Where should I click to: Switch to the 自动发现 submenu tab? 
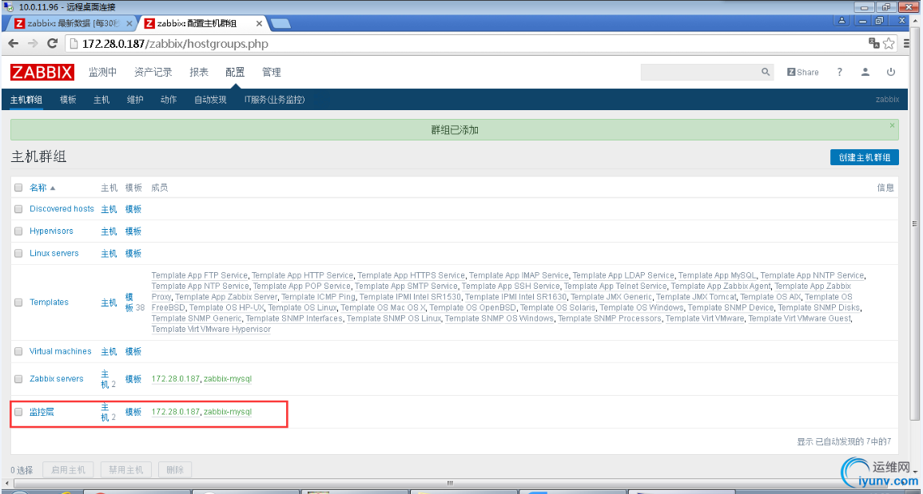point(210,100)
